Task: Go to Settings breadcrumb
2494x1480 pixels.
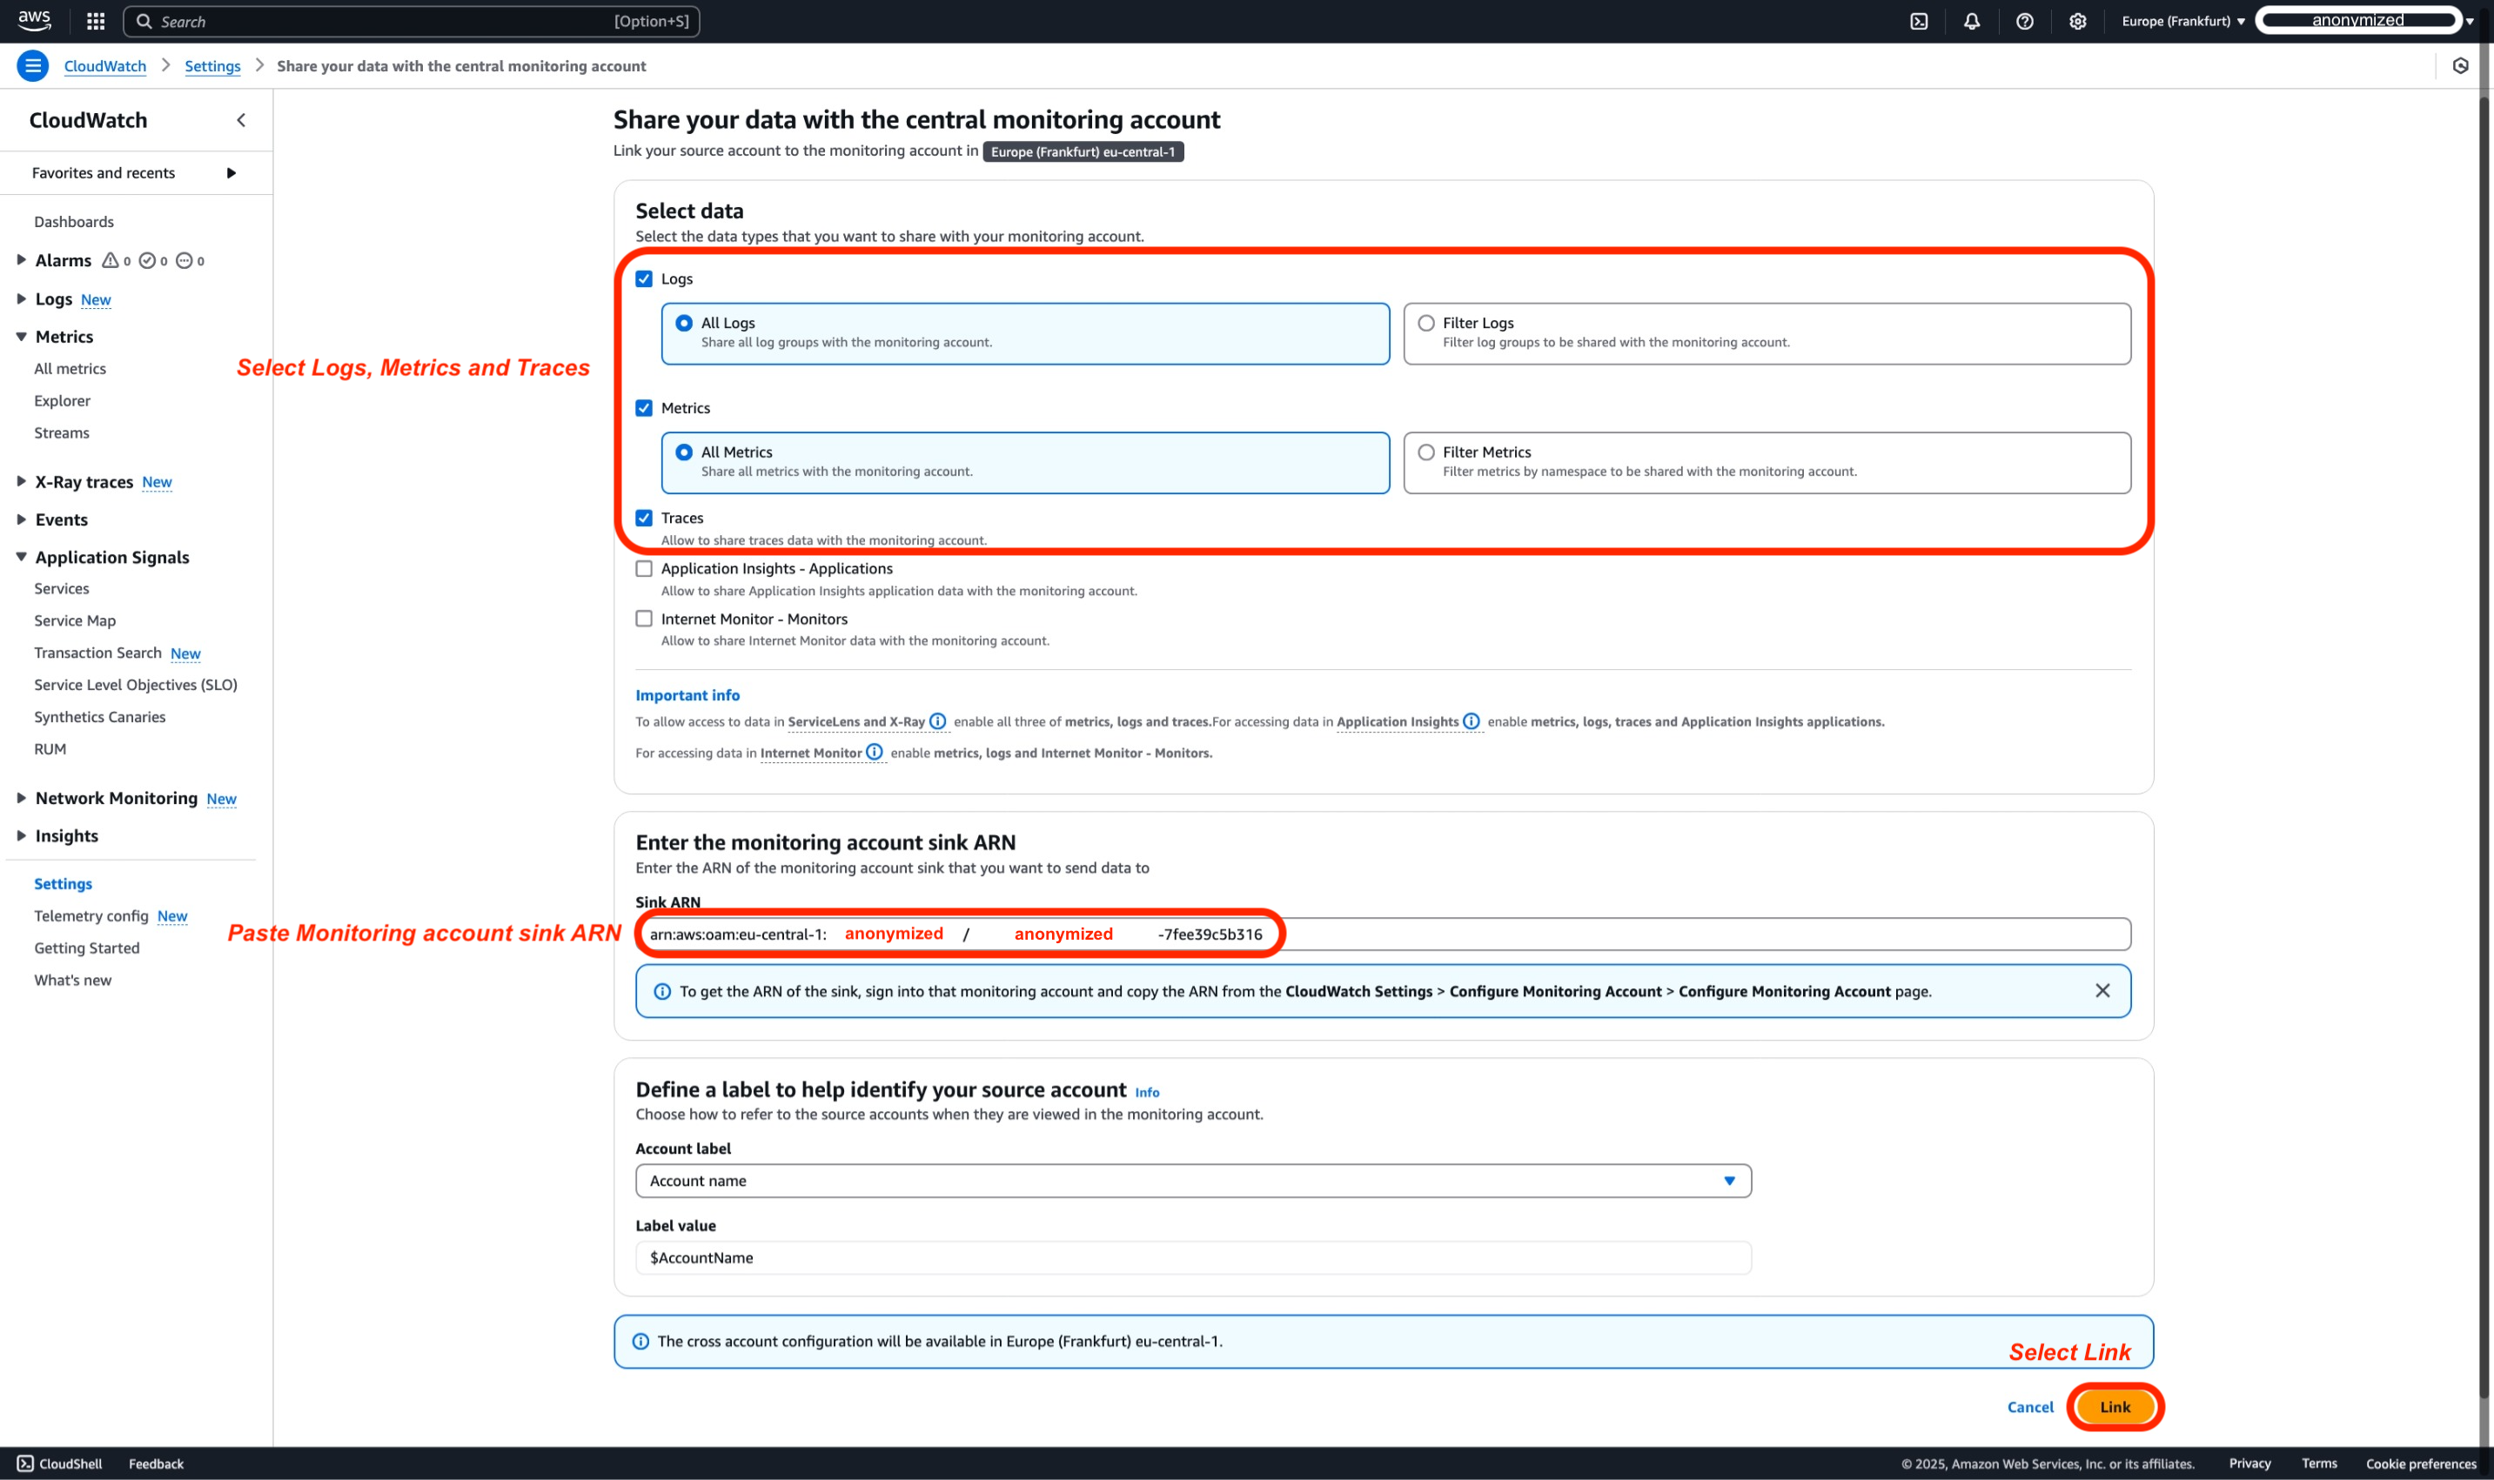Action: [x=212, y=66]
